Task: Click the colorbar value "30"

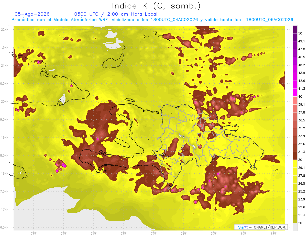Action: (x=300, y=160)
